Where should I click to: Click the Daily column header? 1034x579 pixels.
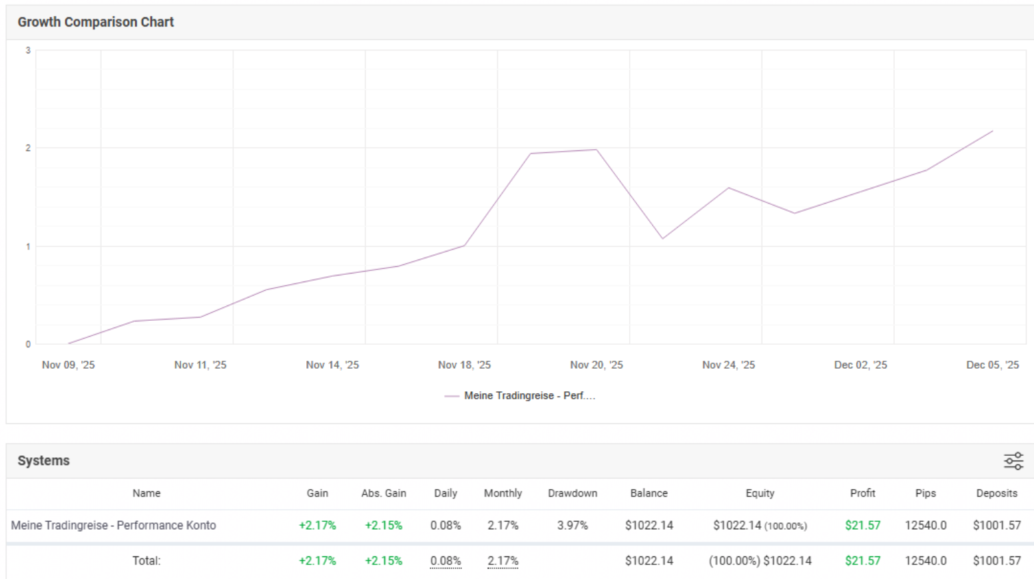[445, 493]
